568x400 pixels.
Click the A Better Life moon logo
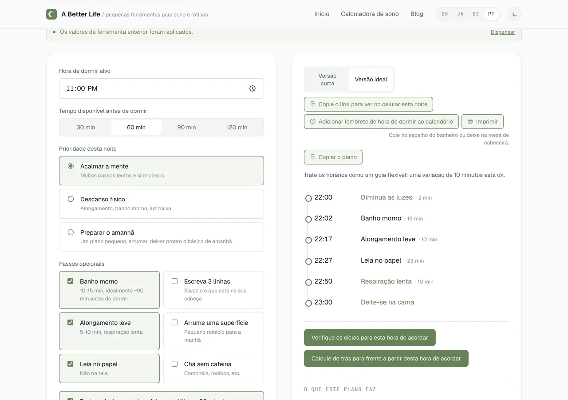pyautogui.click(x=51, y=14)
